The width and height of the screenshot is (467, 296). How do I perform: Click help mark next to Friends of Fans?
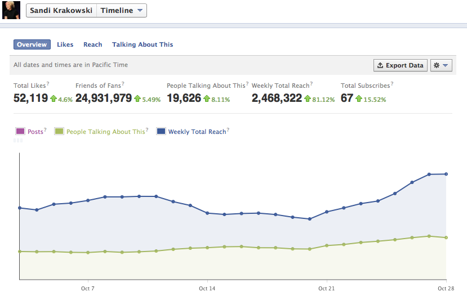[x=123, y=84]
